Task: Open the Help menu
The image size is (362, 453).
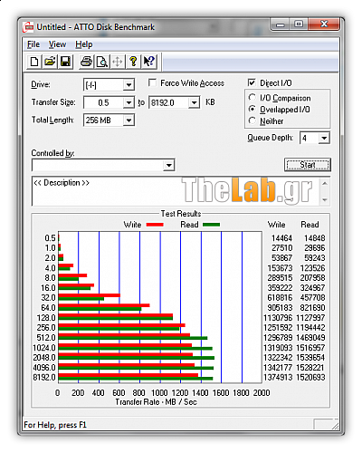Action: (84, 44)
